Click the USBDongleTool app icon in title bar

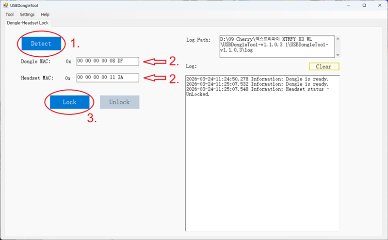coord(5,5)
